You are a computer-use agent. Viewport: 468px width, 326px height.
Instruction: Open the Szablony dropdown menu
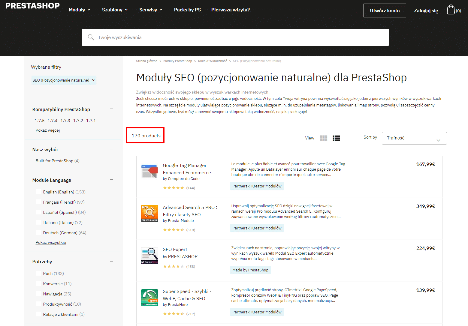(x=115, y=10)
